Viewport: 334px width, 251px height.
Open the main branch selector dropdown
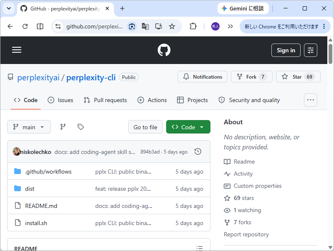tap(29, 127)
